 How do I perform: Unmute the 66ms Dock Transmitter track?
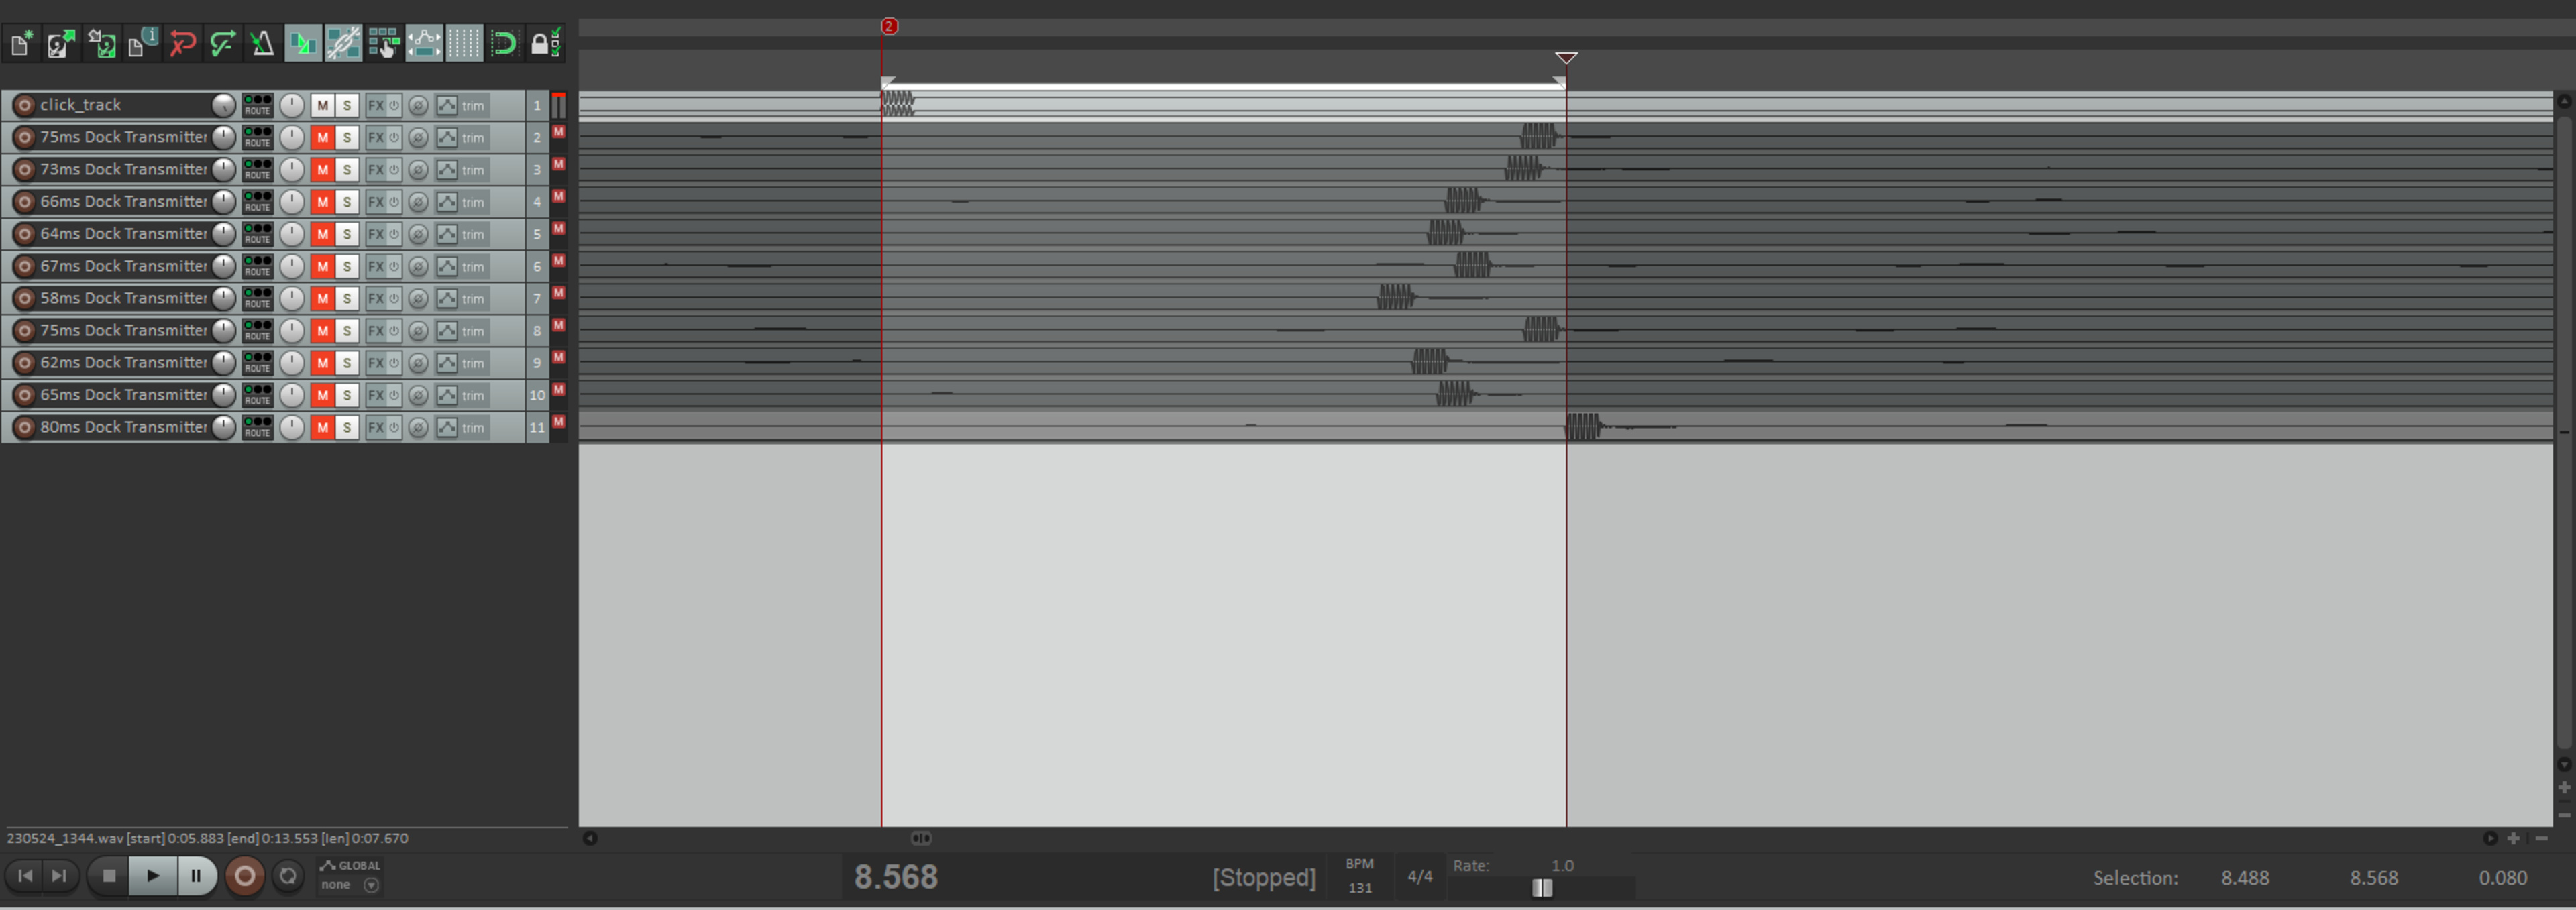tap(322, 202)
